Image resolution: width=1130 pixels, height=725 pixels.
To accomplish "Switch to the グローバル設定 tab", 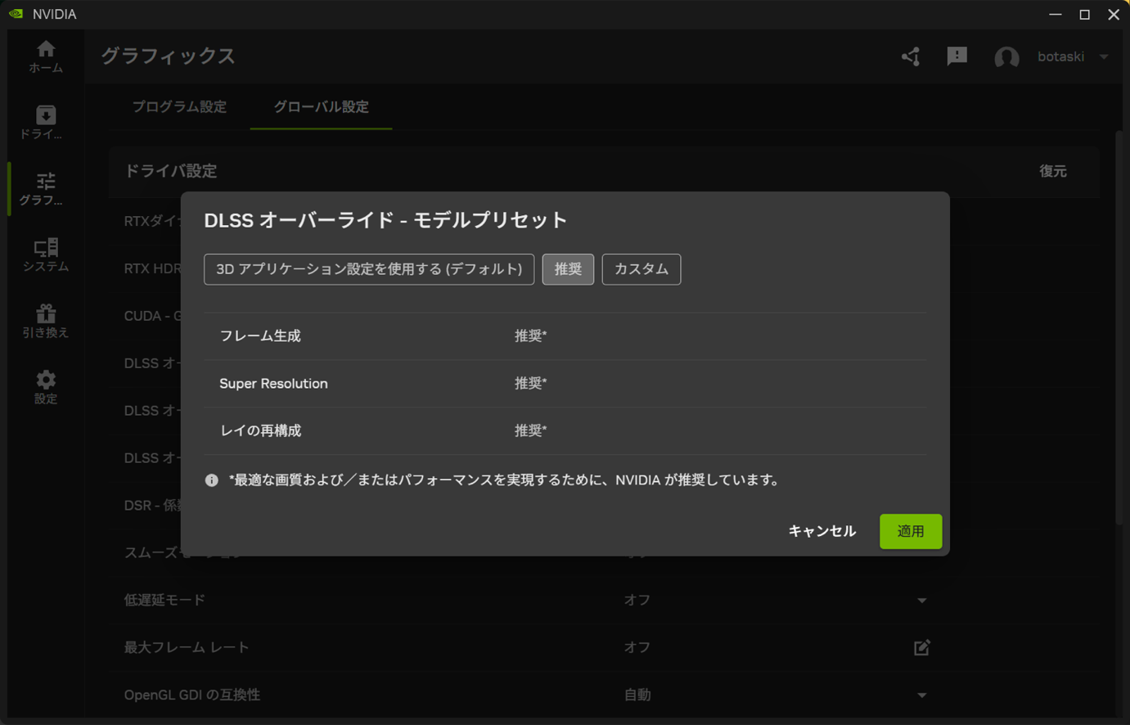I will click(x=321, y=107).
